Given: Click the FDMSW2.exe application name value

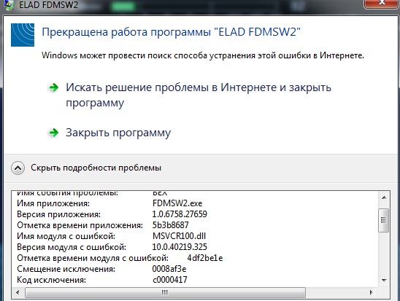Looking at the screenshot, I should 177,203.
